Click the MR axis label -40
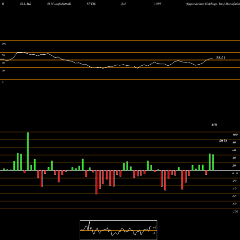 coord(234,189)
